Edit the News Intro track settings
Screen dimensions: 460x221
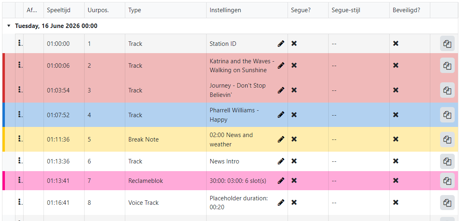(281, 161)
